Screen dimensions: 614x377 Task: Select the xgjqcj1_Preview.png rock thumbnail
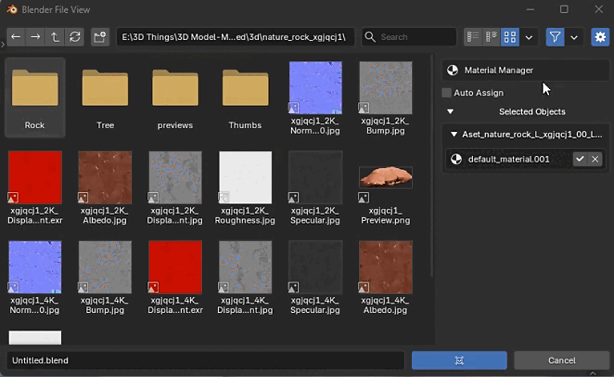click(x=385, y=177)
